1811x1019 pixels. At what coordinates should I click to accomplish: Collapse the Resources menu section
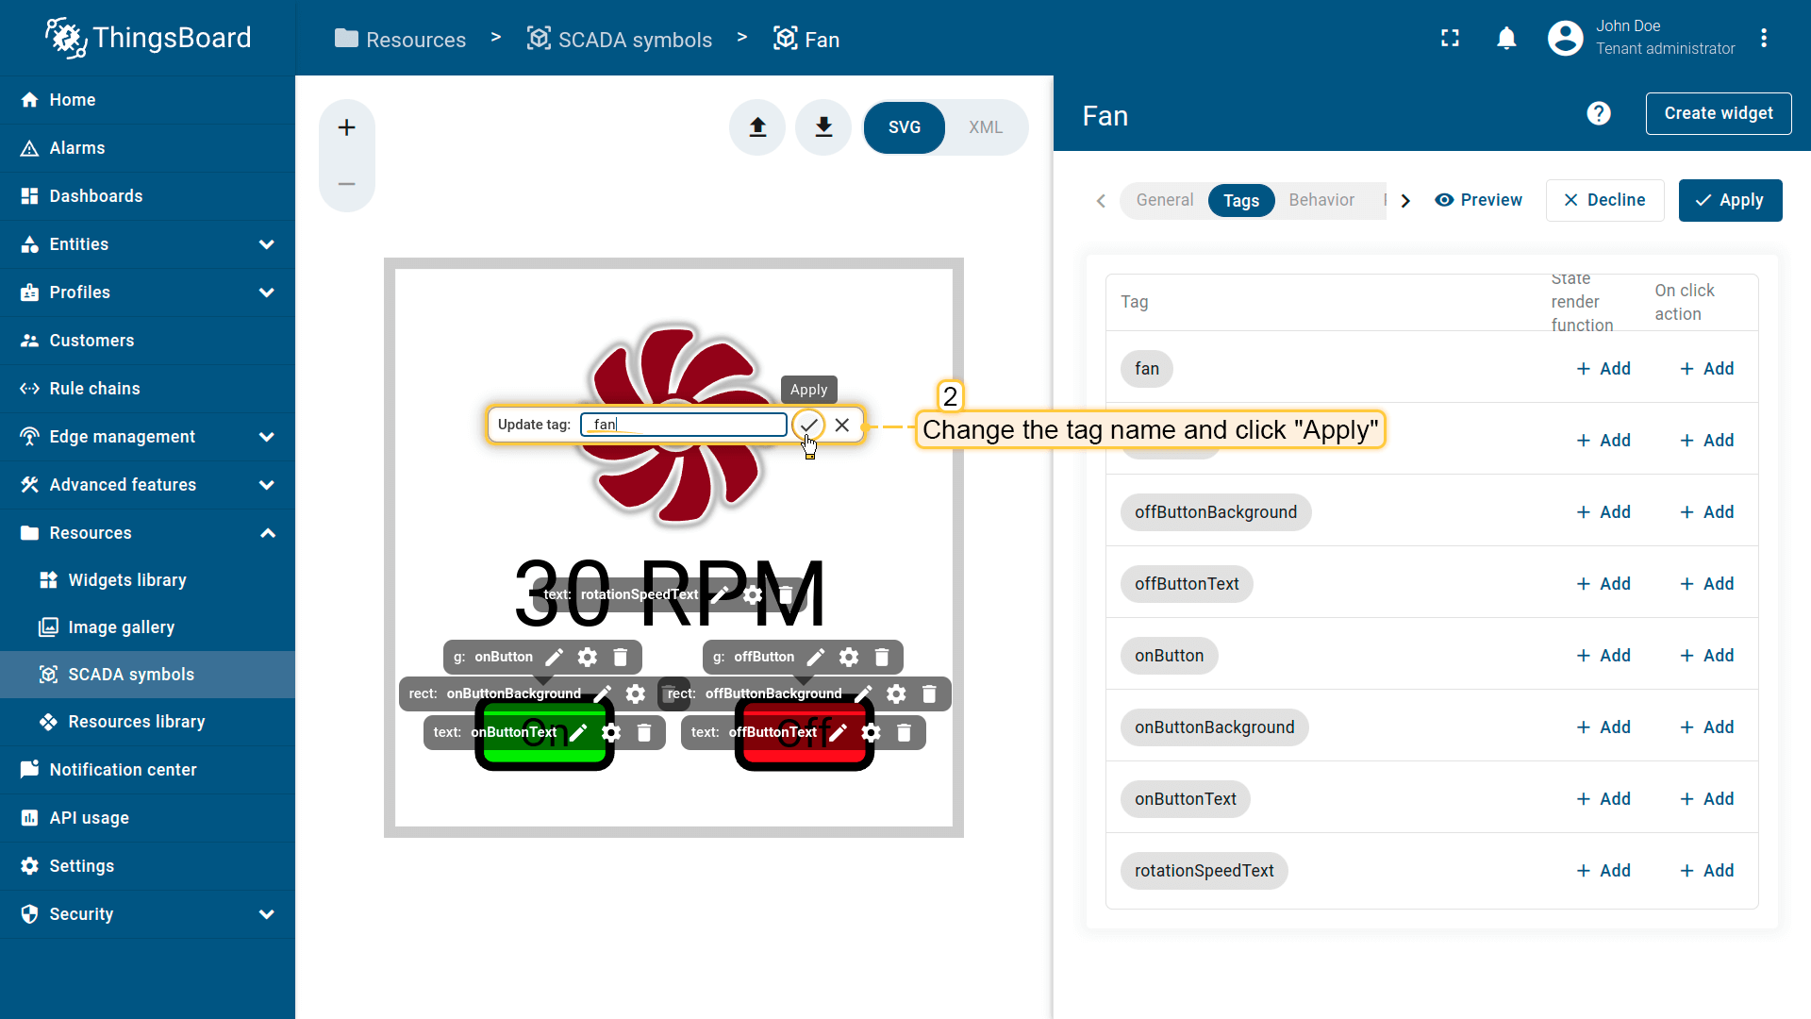click(267, 533)
